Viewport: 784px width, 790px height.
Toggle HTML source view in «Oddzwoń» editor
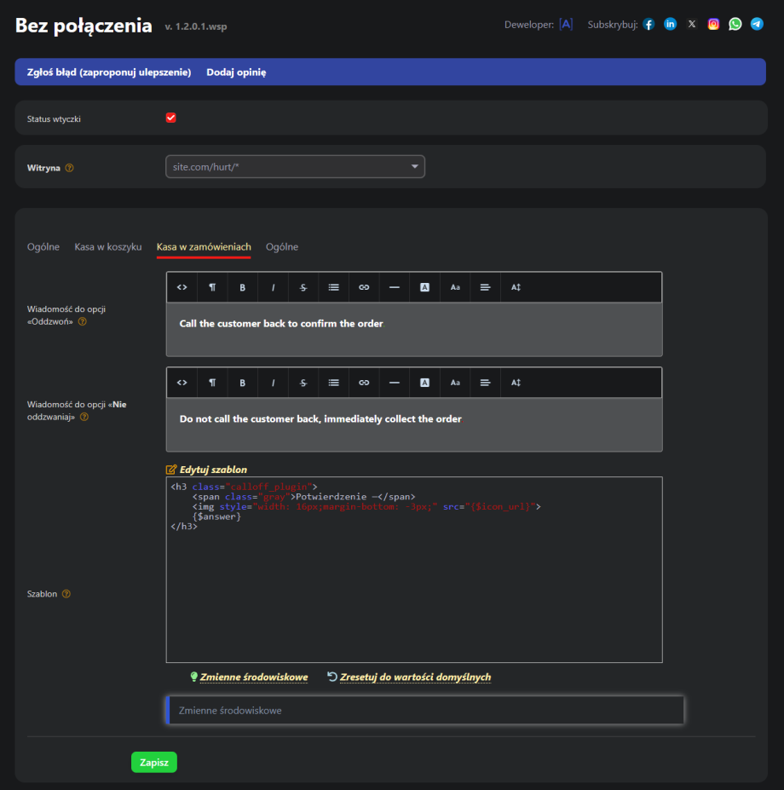(182, 287)
